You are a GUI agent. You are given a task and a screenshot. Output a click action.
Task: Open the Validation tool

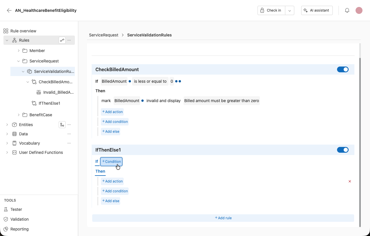[19, 219]
